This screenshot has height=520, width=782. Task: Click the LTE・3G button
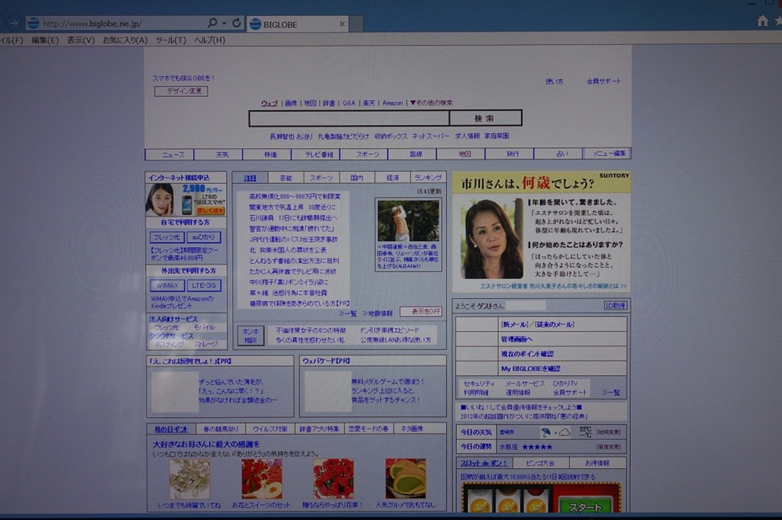pos(204,285)
